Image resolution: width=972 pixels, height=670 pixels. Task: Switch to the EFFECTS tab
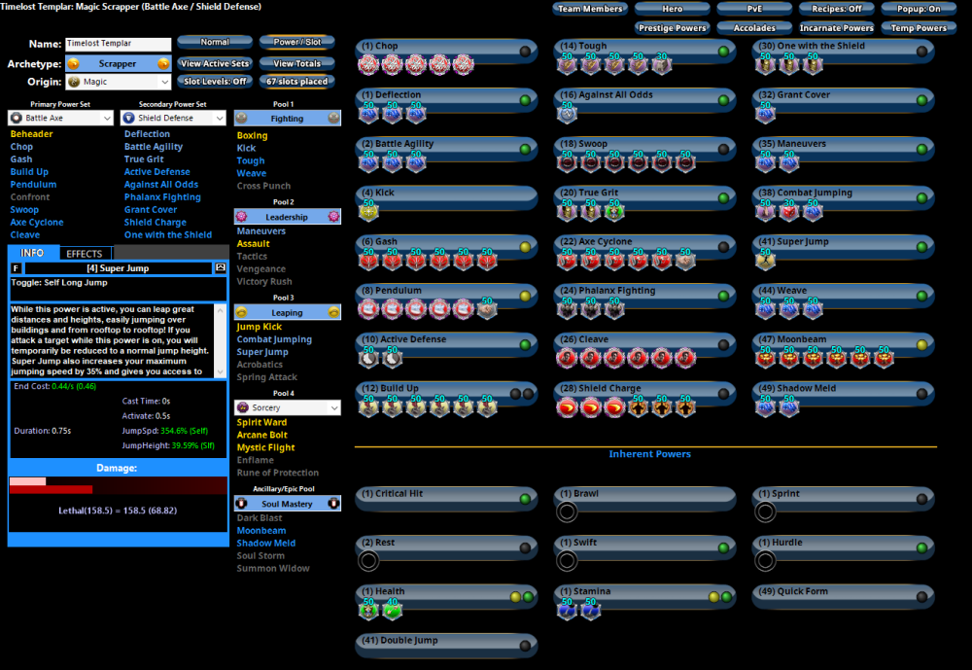coord(85,254)
